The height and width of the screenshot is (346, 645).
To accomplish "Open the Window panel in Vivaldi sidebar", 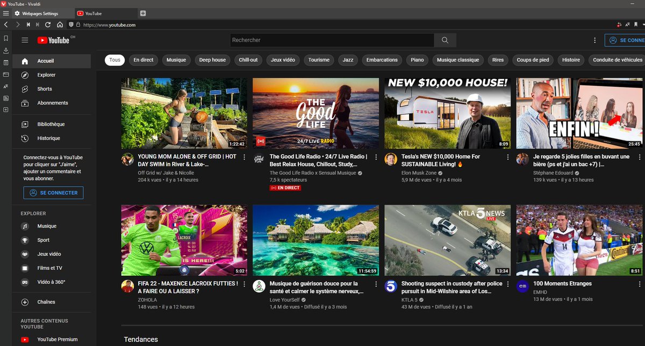I will coord(6,74).
